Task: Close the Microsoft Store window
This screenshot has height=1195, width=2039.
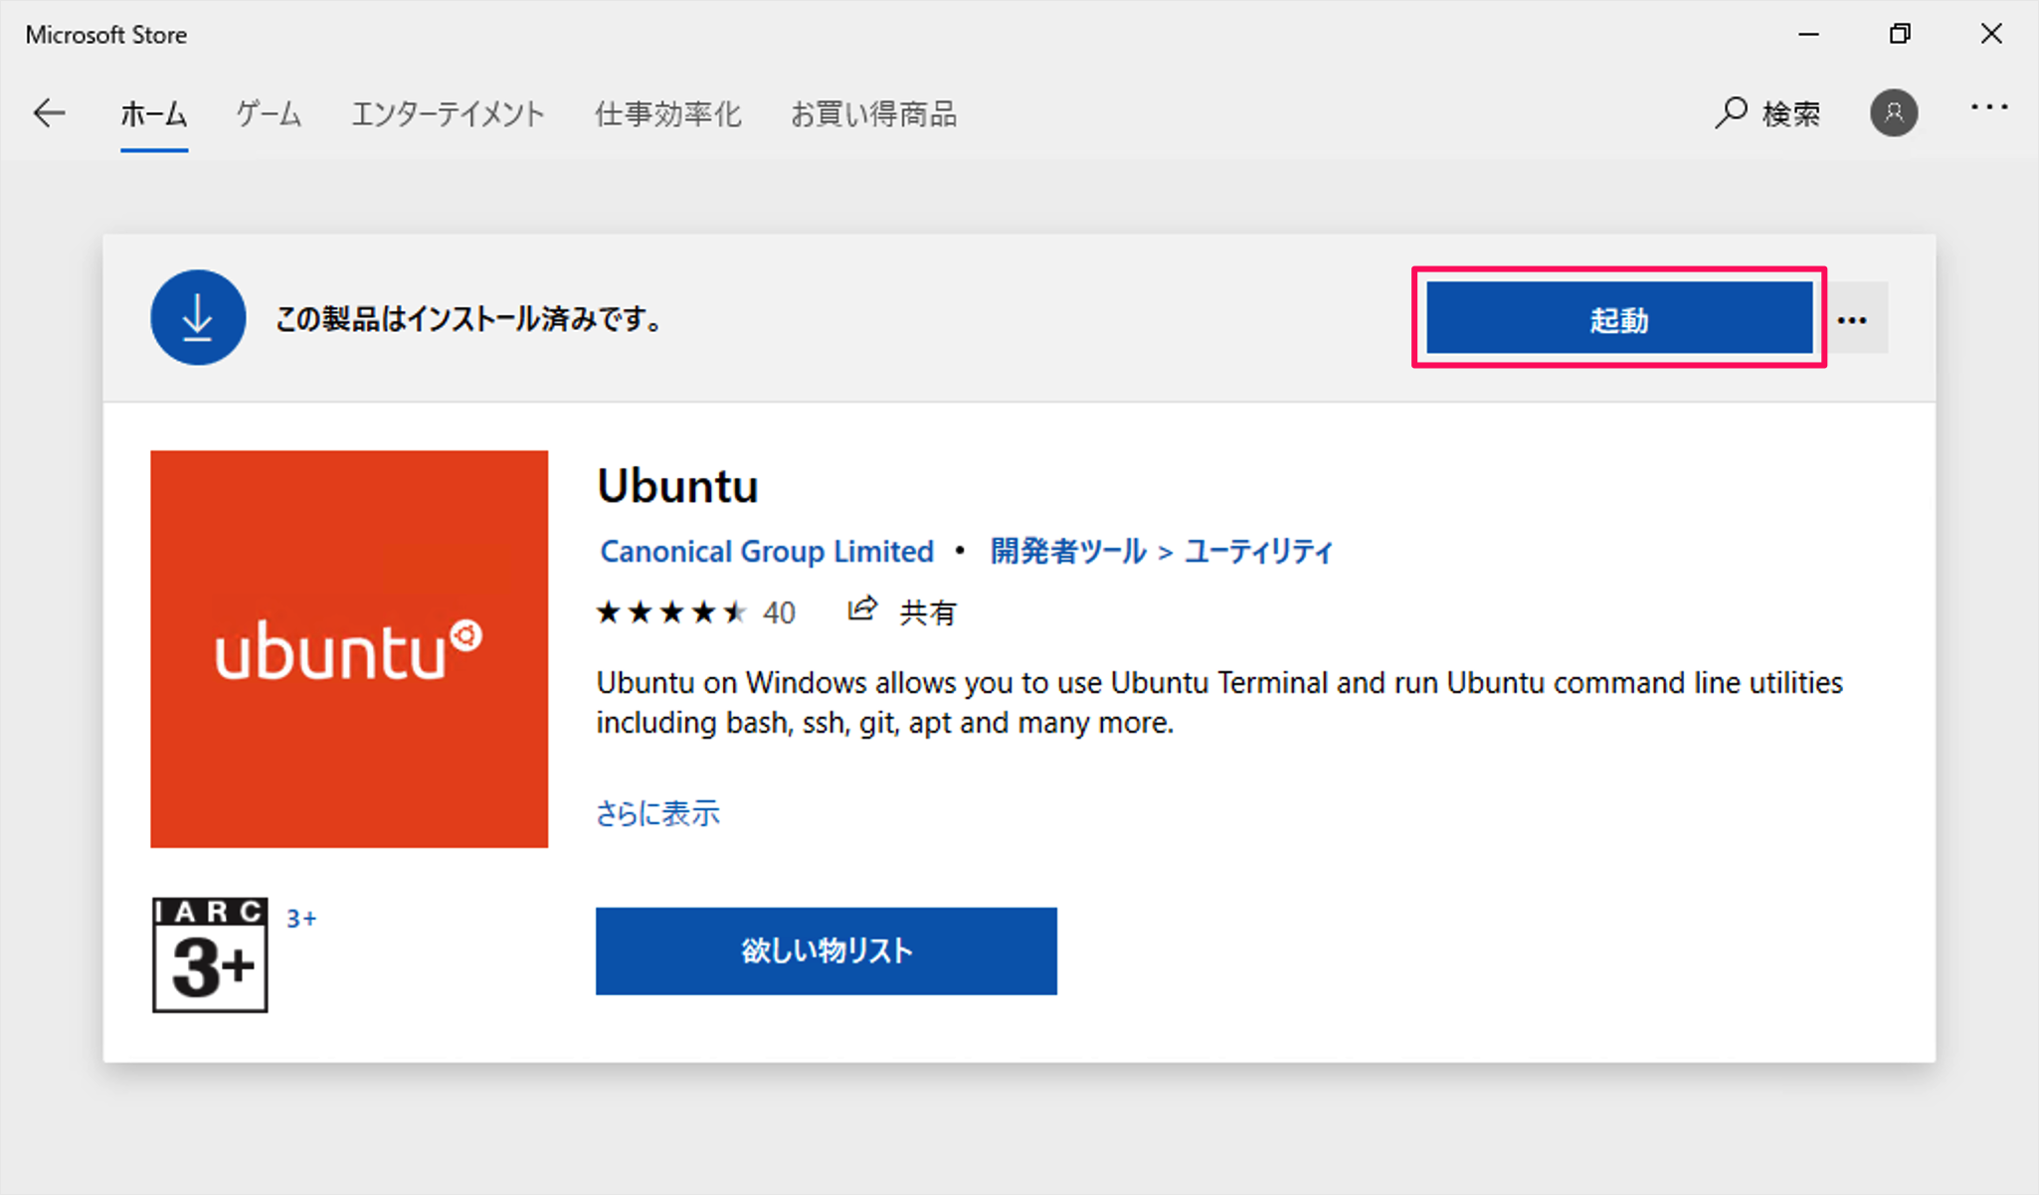Action: pos(1991,34)
